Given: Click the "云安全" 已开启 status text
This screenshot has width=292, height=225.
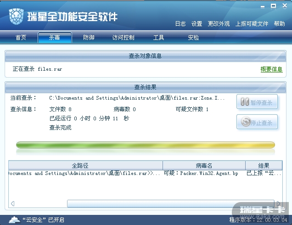Looking at the screenshot, I should (43, 220).
